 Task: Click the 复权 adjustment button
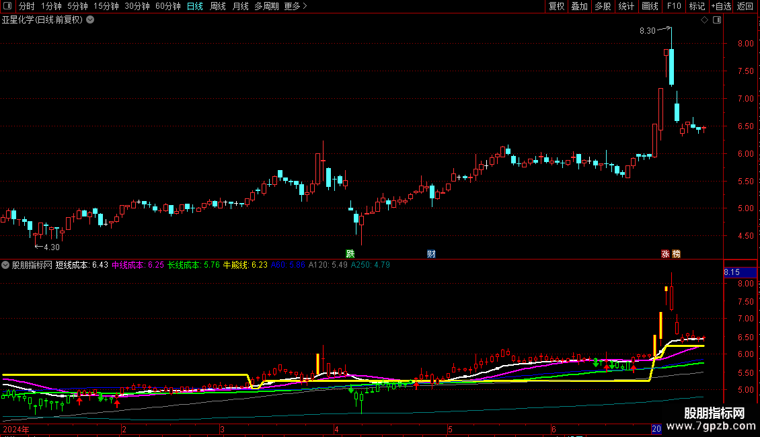[556, 6]
